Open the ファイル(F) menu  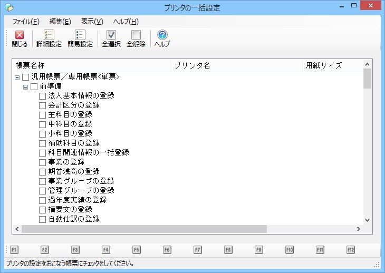(25, 22)
